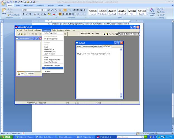
Task: Apply the Heading 1 style
Action: tap(112, 12)
